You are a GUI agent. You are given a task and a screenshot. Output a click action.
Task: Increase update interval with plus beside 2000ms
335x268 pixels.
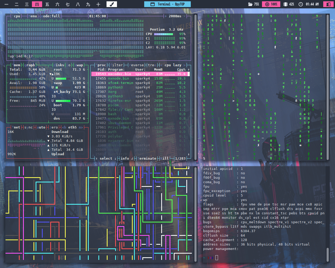pos(165,16)
